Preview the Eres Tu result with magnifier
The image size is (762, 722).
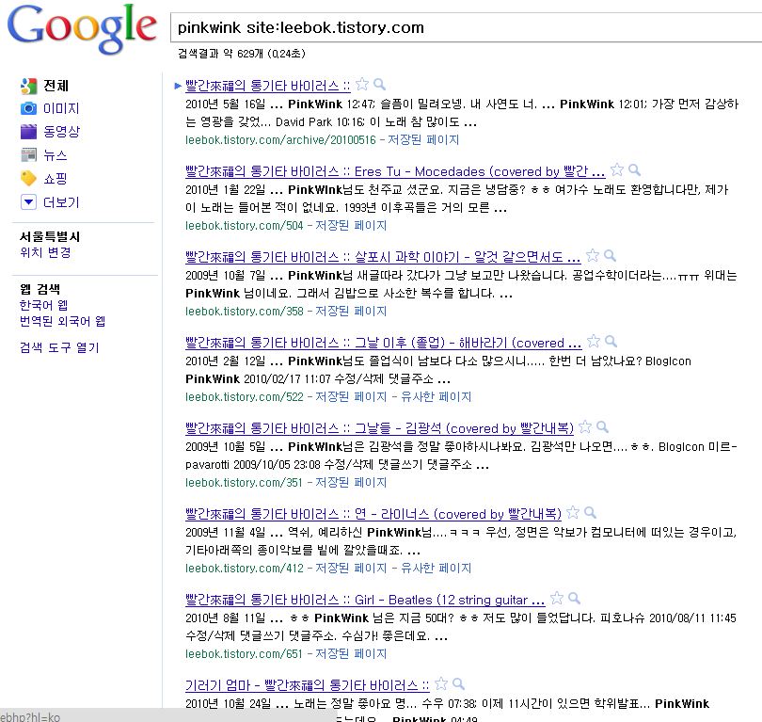point(634,169)
